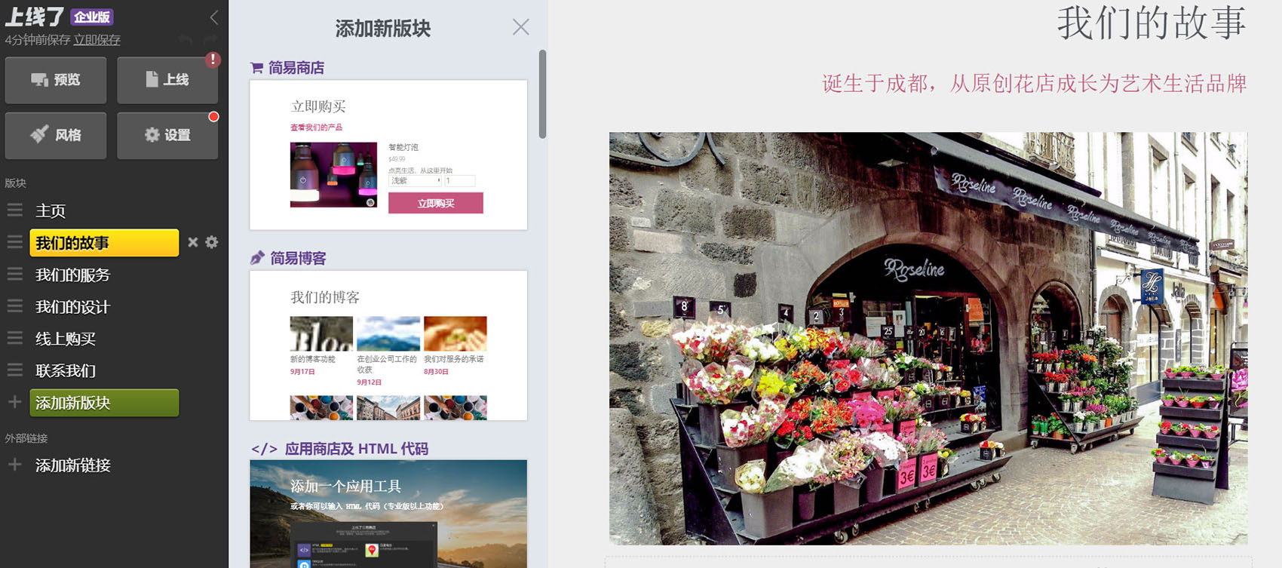The image size is (1282, 568).
Task: Click the pen icon by 简易博客
Action: coord(257,258)
